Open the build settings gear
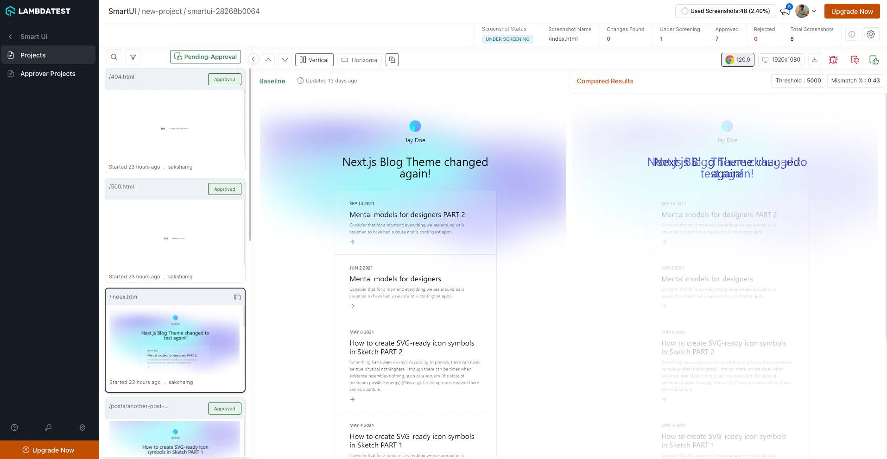The image size is (887, 459). pos(871,34)
